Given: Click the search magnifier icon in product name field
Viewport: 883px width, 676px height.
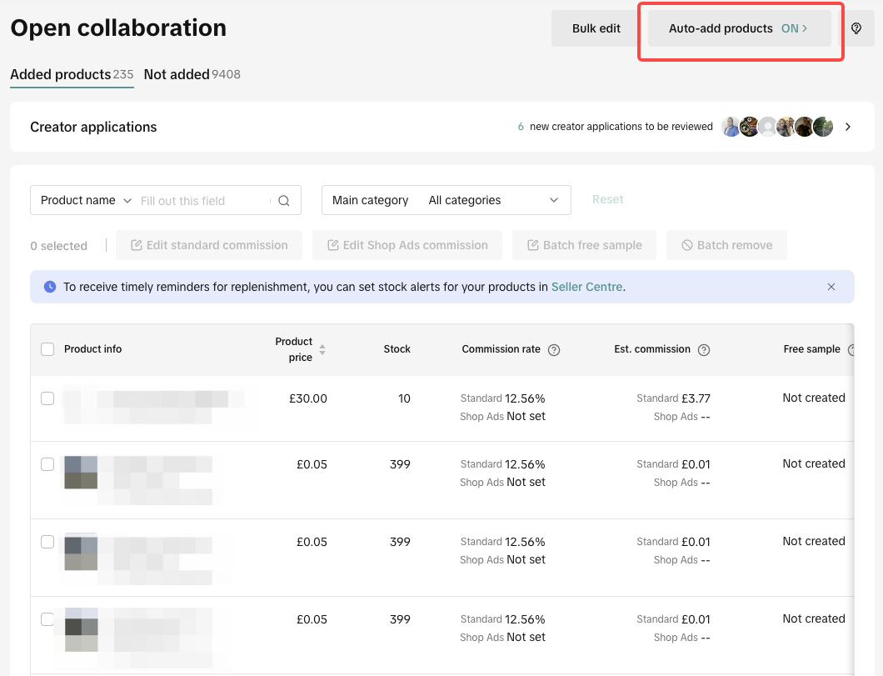Looking at the screenshot, I should (x=284, y=201).
